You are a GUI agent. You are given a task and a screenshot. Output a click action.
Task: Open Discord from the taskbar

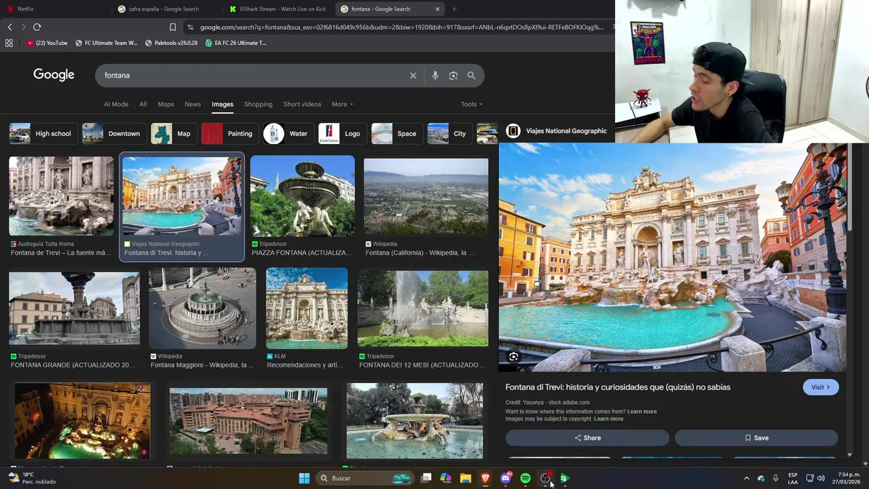(506, 478)
